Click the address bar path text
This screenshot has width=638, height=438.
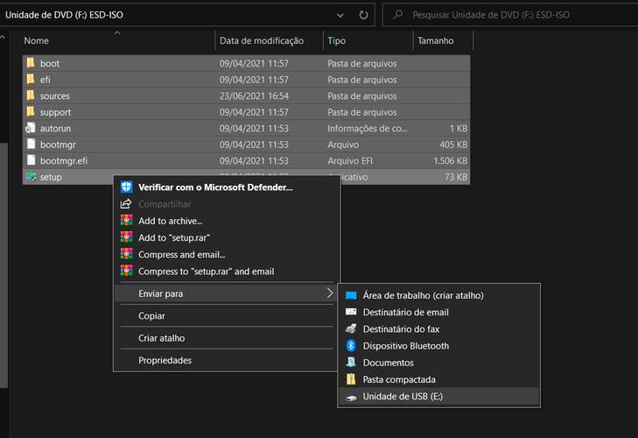pos(64,15)
